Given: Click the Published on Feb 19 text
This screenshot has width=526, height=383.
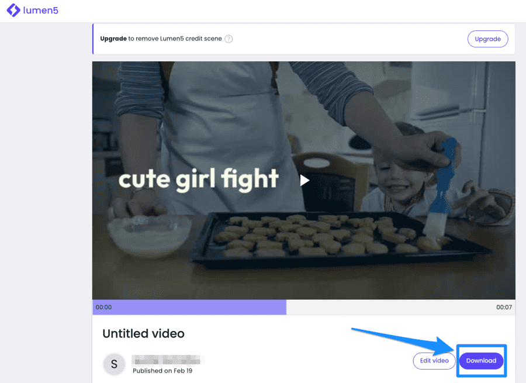Looking at the screenshot, I should (162, 371).
